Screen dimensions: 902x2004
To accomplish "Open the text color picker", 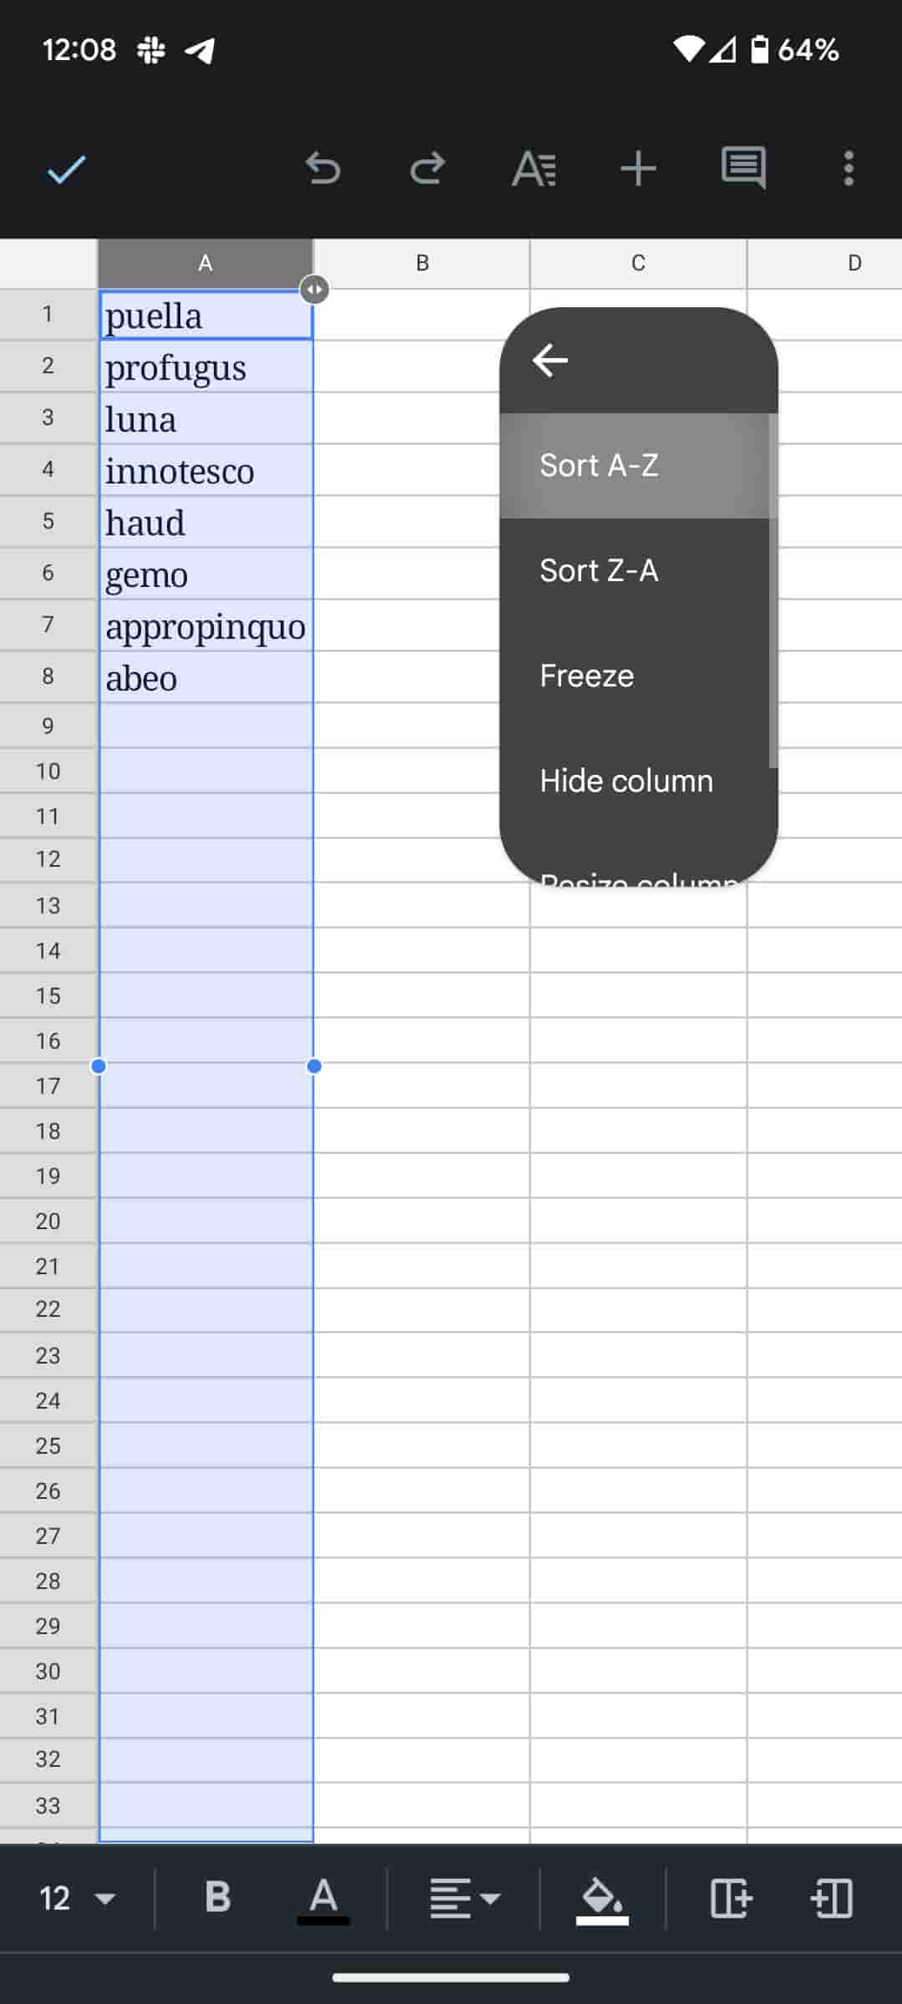I will tap(323, 1898).
